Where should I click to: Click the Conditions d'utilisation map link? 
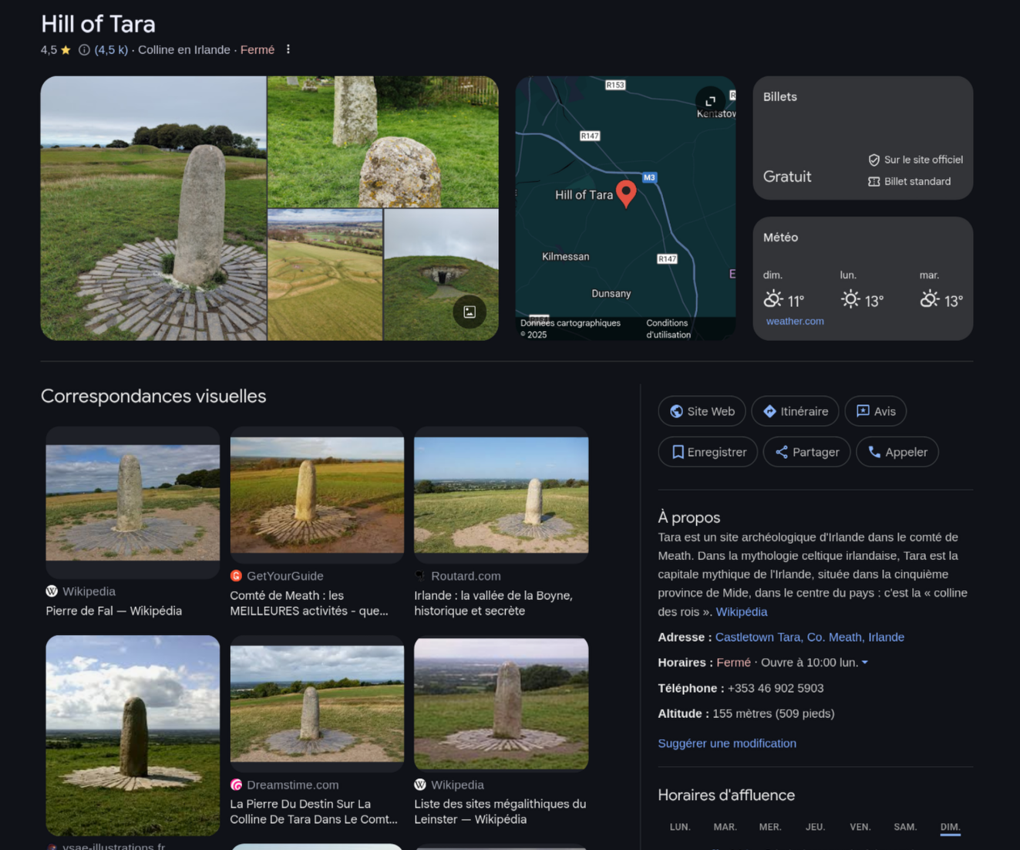(x=668, y=329)
